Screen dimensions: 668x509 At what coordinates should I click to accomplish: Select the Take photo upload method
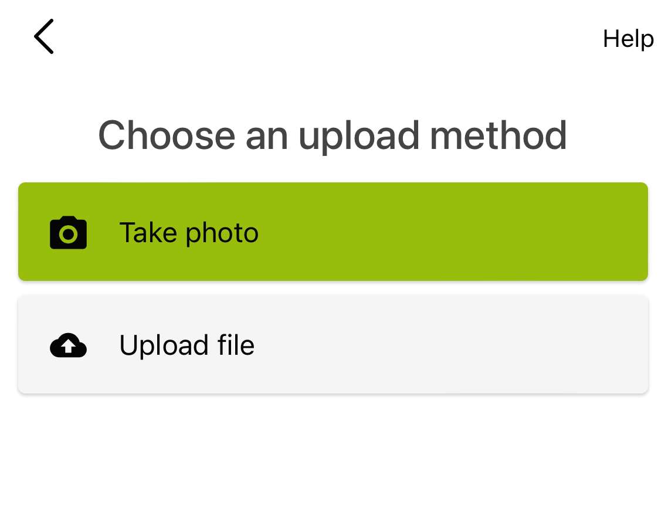pos(333,232)
